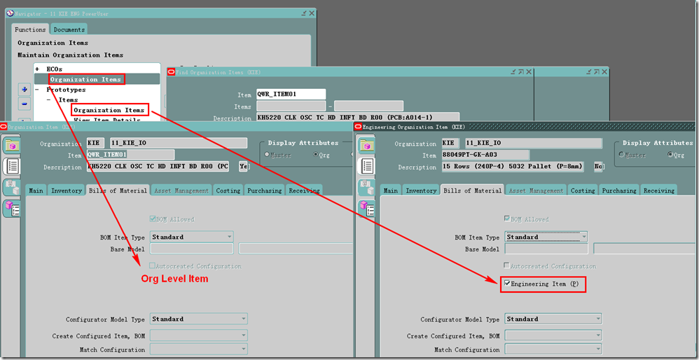Viewport: 699px width, 360px height.
Task: Click Oracle icon of Engineering Organization Item window
Action: click(x=358, y=127)
